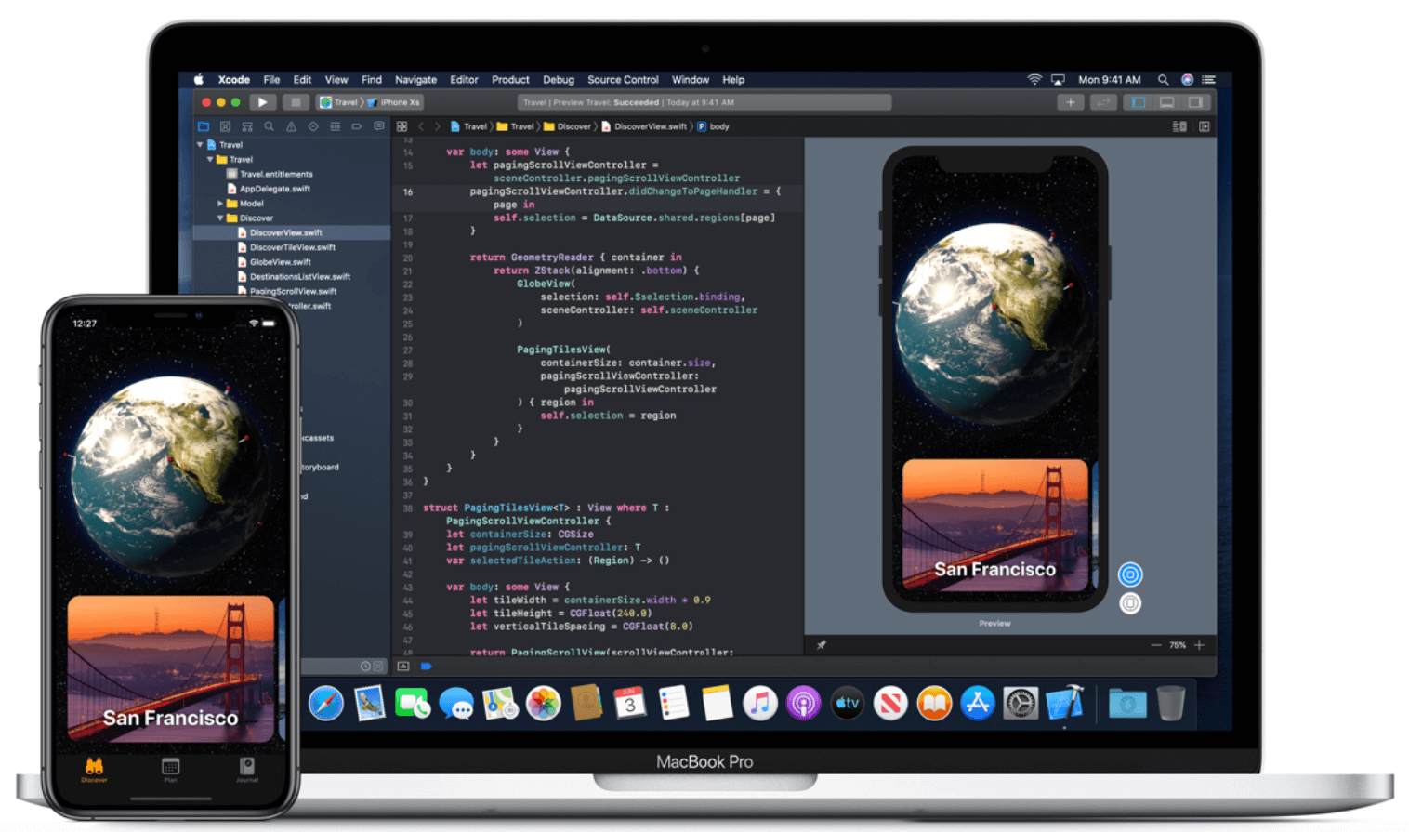
Task: Open the Find navigator magnifier icon
Action: click(269, 126)
